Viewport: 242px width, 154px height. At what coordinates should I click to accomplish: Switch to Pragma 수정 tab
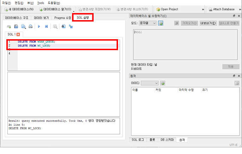63,18
